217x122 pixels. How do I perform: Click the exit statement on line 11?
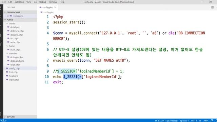(57, 82)
